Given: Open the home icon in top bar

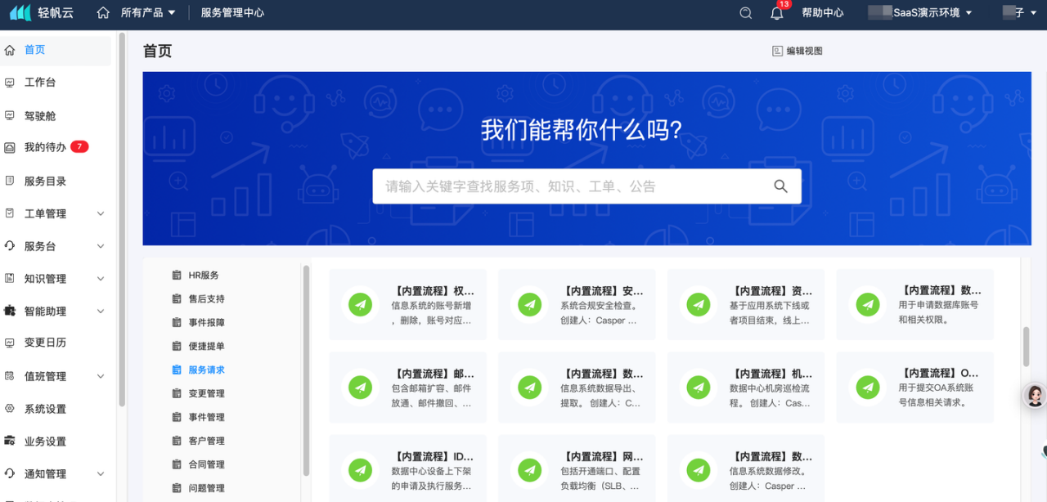Looking at the screenshot, I should coord(103,13).
